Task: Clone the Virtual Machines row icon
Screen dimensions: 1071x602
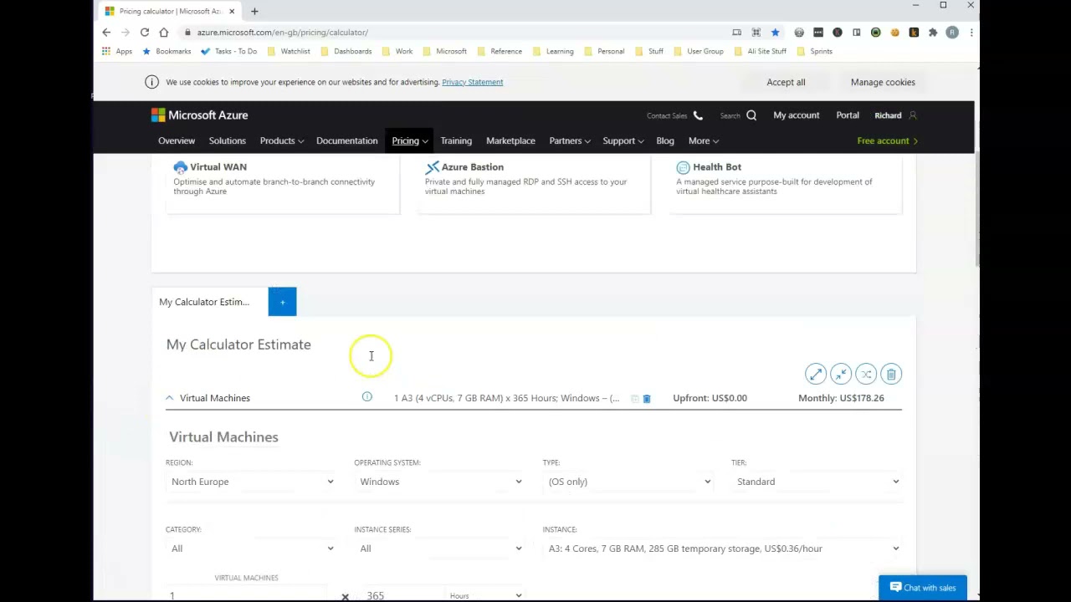Action: coord(634,399)
